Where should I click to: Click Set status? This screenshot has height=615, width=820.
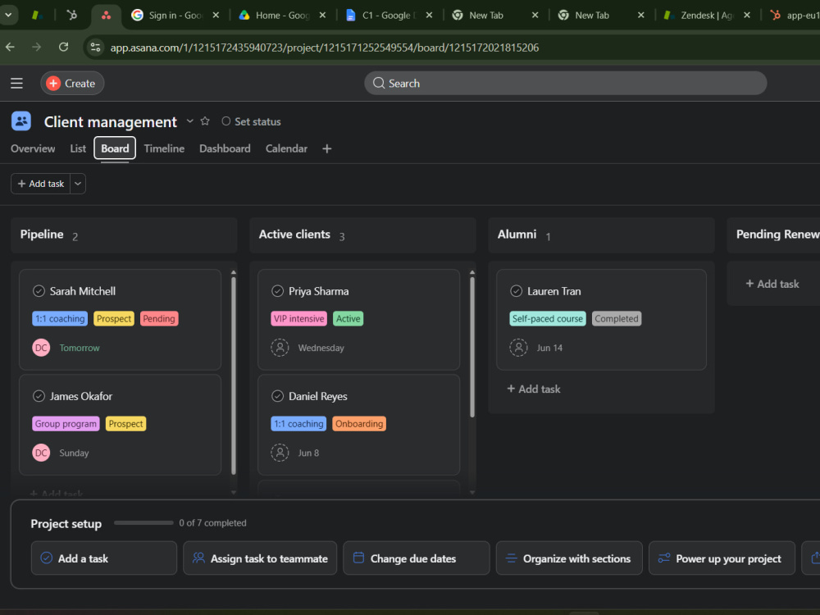coord(251,121)
